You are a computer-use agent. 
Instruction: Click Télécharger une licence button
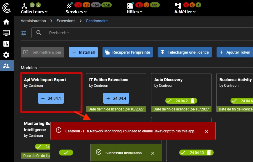(185, 52)
